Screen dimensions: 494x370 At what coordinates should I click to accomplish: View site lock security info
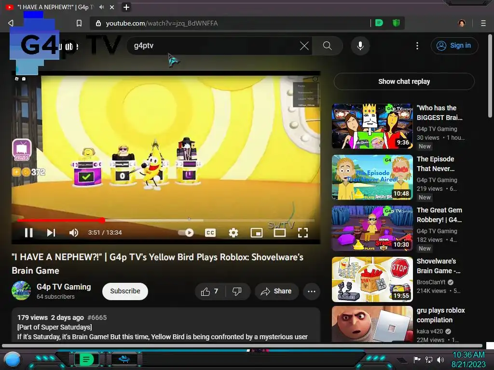(98, 23)
